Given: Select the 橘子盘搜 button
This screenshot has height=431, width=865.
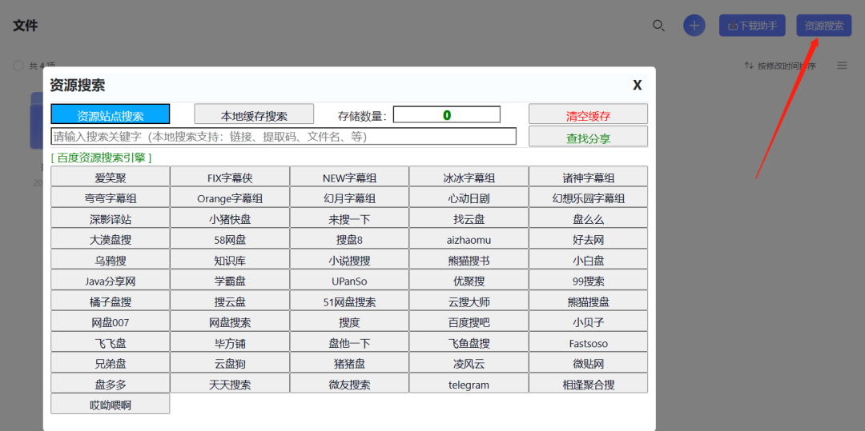Looking at the screenshot, I should pyautogui.click(x=111, y=301).
